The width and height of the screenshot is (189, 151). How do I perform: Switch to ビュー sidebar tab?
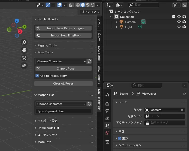[x=99, y=36]
